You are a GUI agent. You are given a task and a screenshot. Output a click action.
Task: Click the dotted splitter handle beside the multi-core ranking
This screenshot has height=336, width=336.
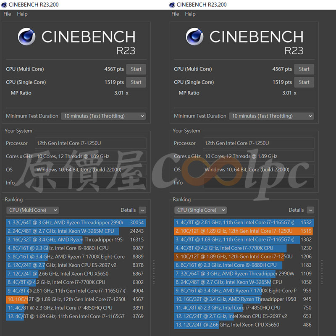tap(154, 272)
